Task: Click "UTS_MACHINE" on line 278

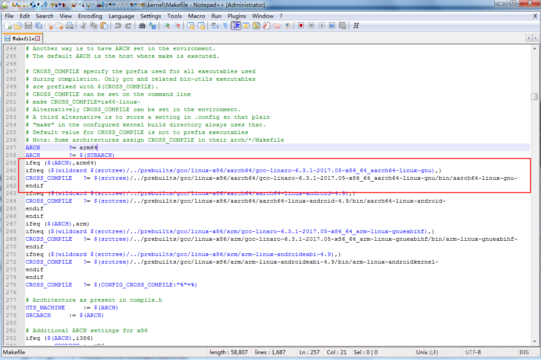Action: (45, 308)
